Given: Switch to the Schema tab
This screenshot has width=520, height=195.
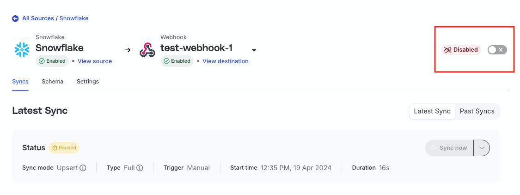Looking at the screenshot, I should coord(52,81).
